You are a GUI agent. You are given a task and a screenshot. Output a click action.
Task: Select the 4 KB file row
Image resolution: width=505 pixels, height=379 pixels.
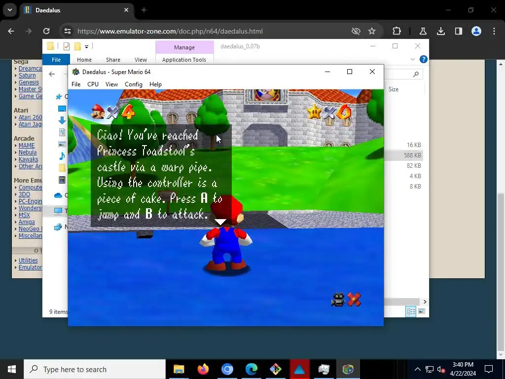(x=403, y=176)
